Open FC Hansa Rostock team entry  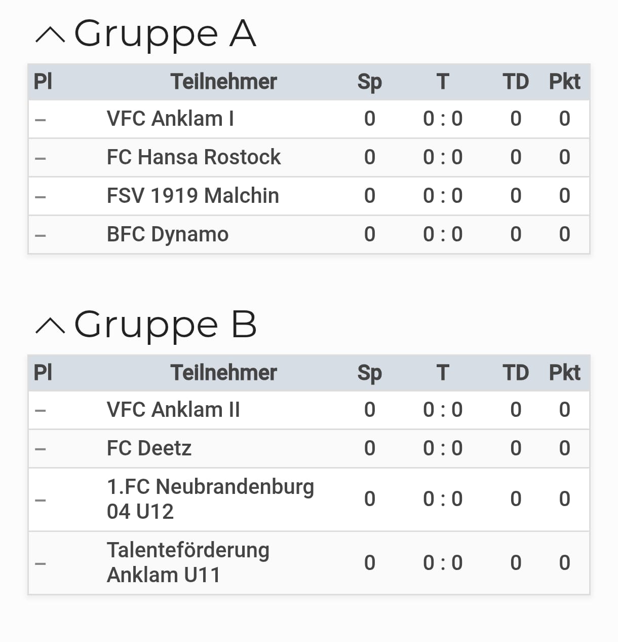click(x=194, y=157)
